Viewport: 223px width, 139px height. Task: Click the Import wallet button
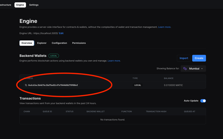point(184,58)
